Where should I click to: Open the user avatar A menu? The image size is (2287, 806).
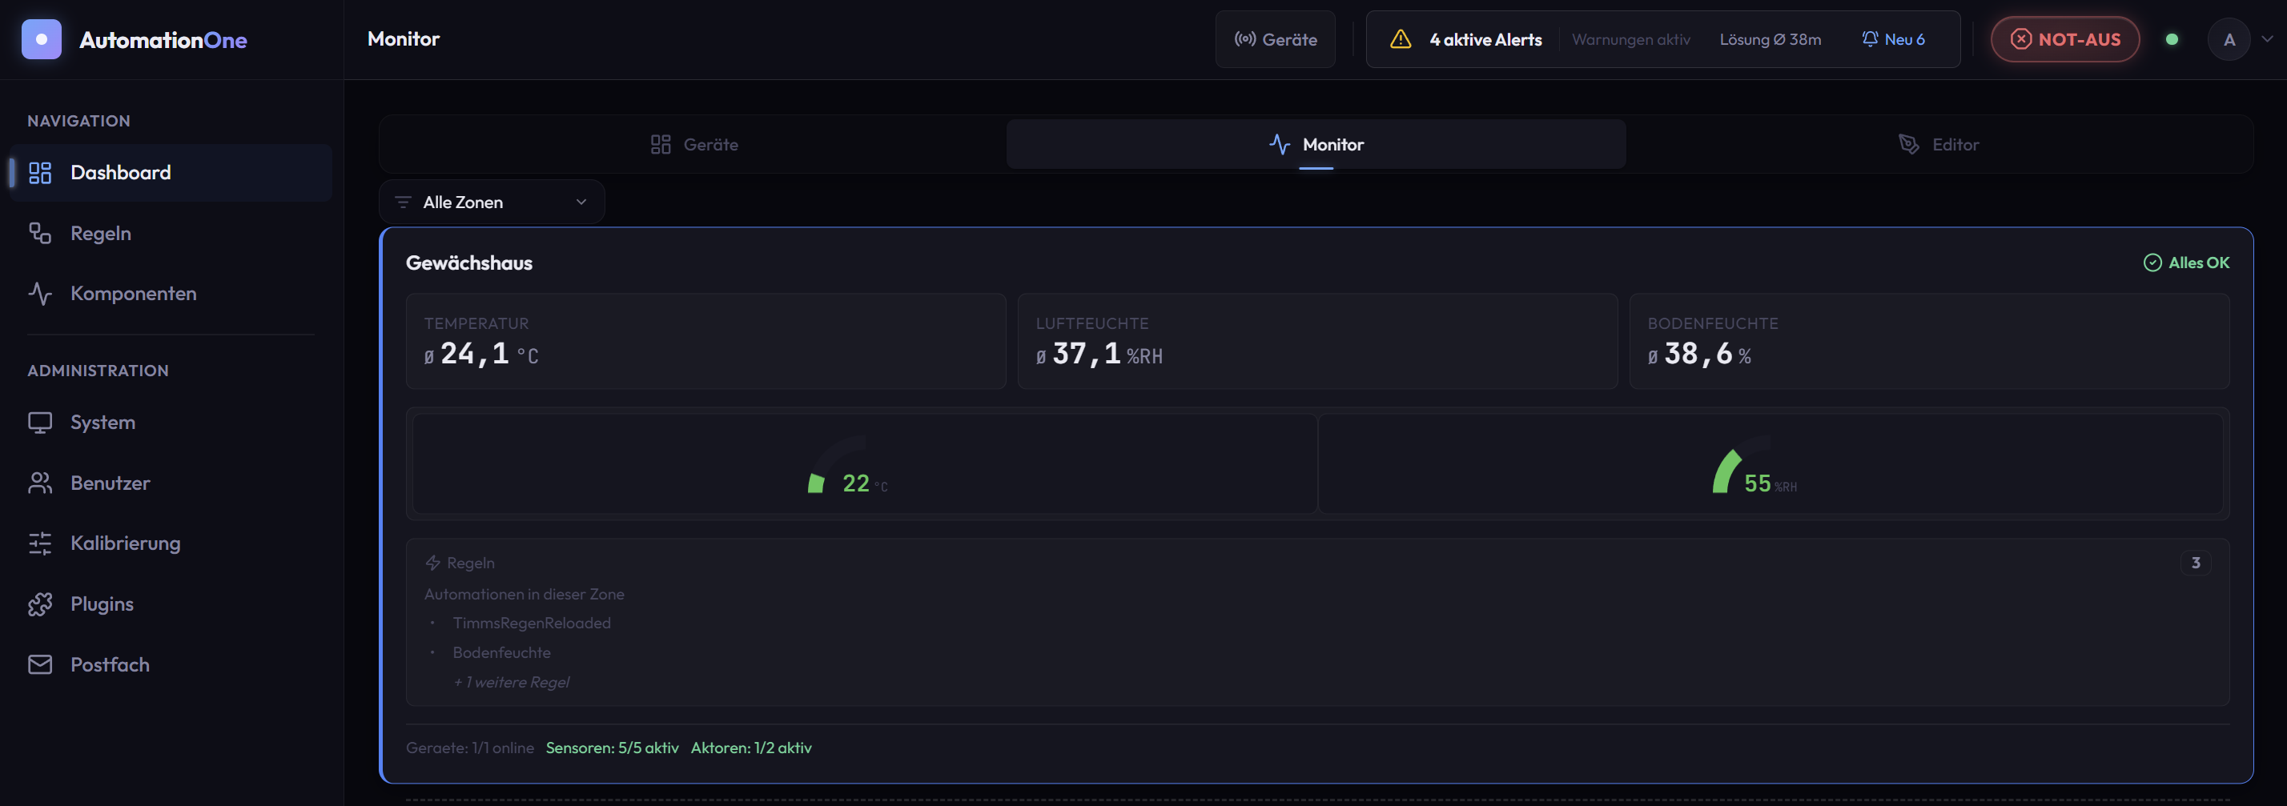(x=2229, y=39)
